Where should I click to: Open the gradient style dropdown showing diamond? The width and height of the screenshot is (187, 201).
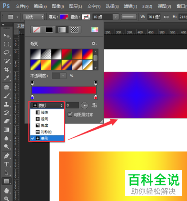point(47,105)
